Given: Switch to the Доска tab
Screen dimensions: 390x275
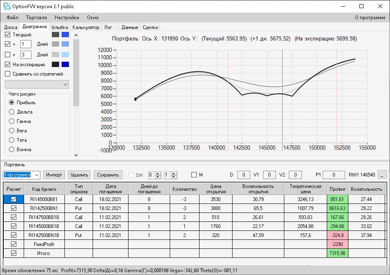Looking at the screenshot, I should coord(11,27).
